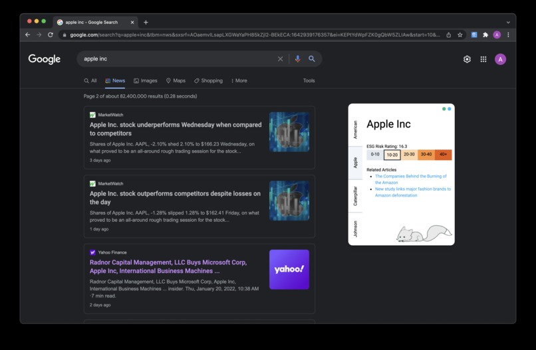Click the browser forward arrow

click(x=39, y=35)
